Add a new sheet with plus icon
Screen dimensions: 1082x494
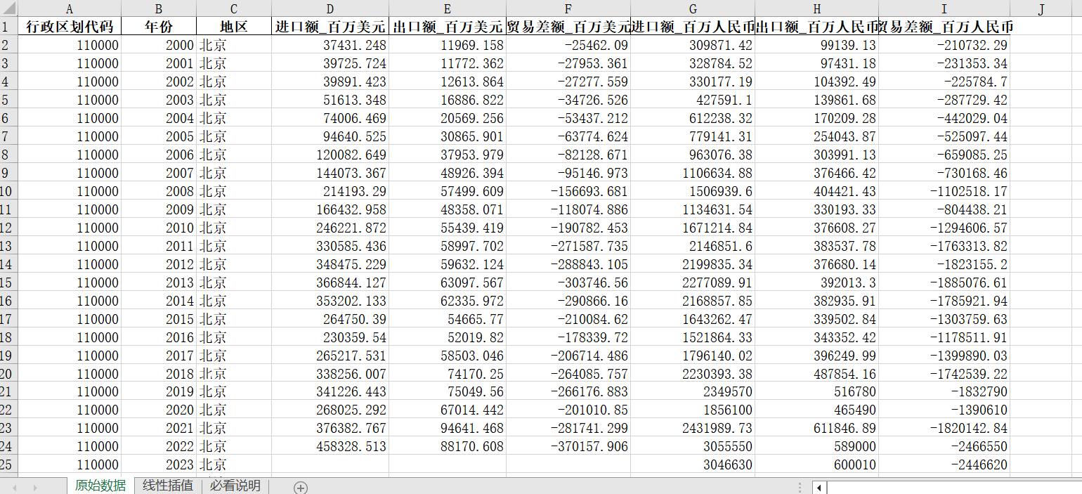pyautogui.click(x=301, y=487)
